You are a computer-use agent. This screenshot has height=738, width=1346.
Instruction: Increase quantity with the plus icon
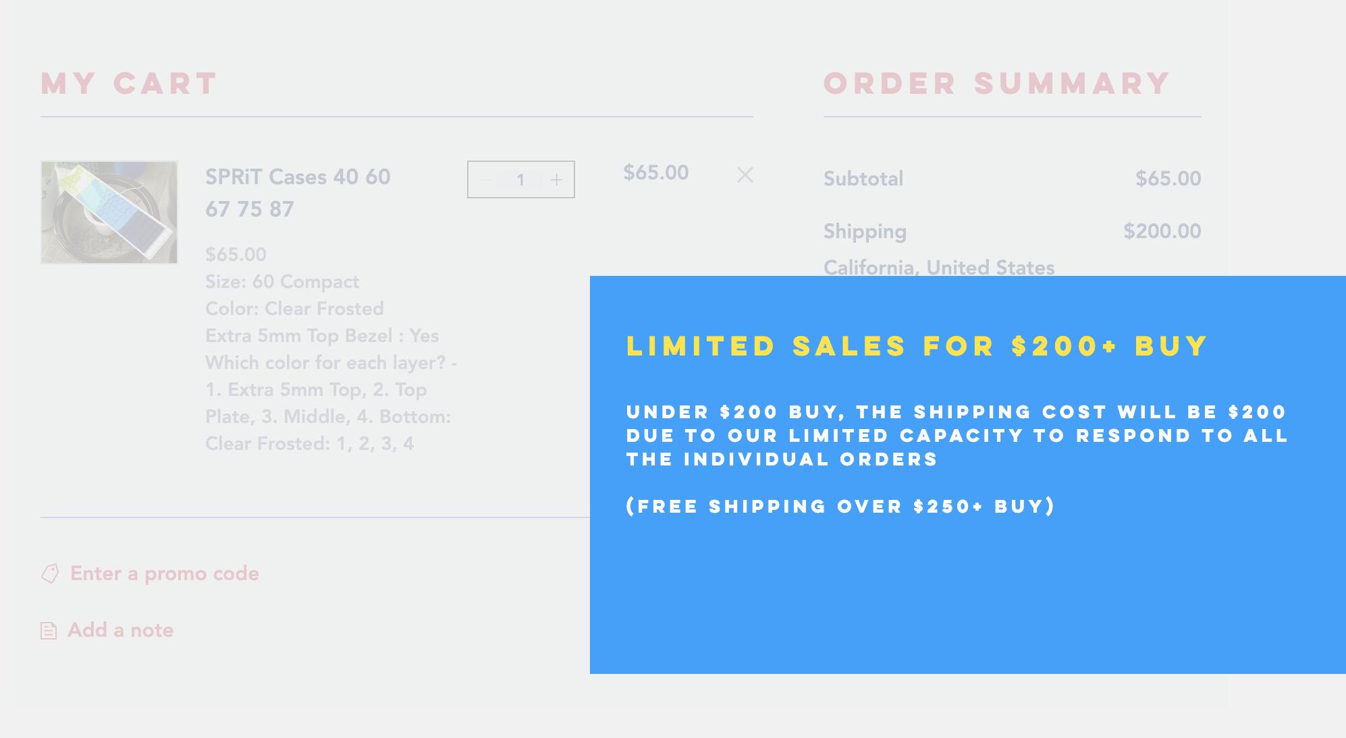click(556, 179)
